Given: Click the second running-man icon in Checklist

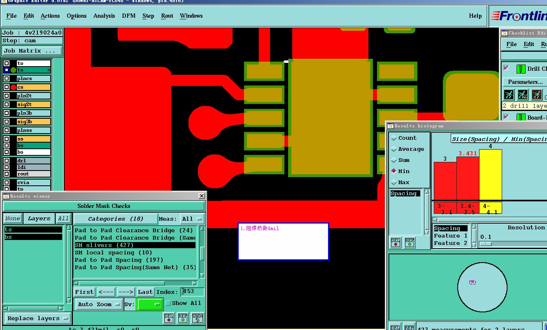Looking at the screenshot, I should click(x=523, y=95).
